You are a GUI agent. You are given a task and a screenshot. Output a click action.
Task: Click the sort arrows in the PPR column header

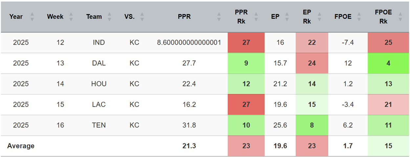219,17
